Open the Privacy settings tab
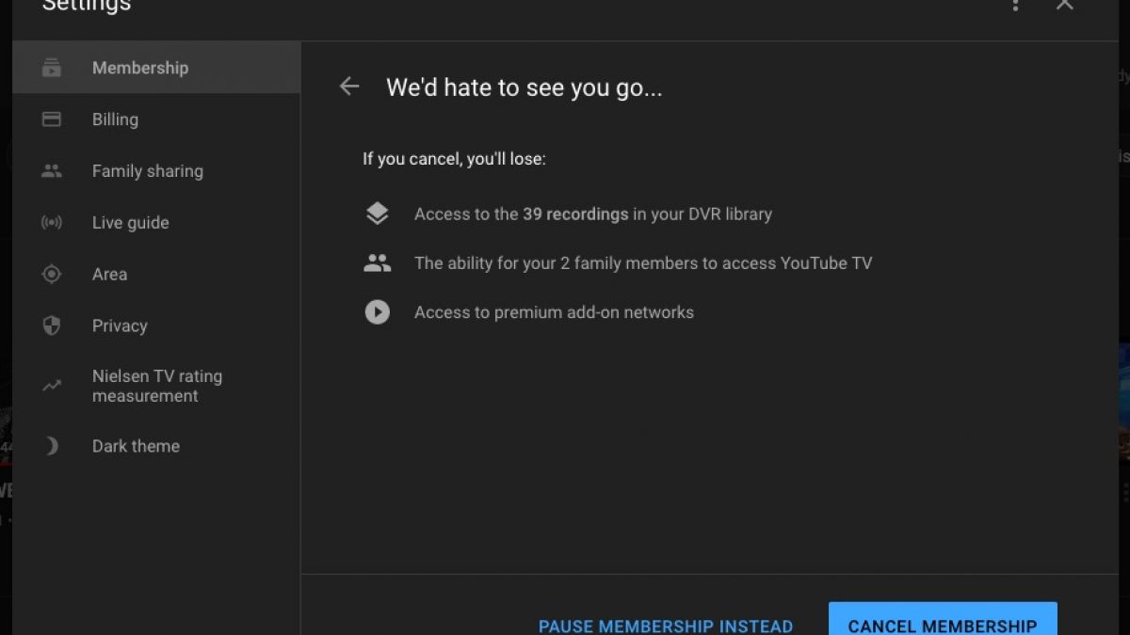Image resolution: width=1130 pixels, height=635 pixels. pyautogui.click(x=156, y=325)
